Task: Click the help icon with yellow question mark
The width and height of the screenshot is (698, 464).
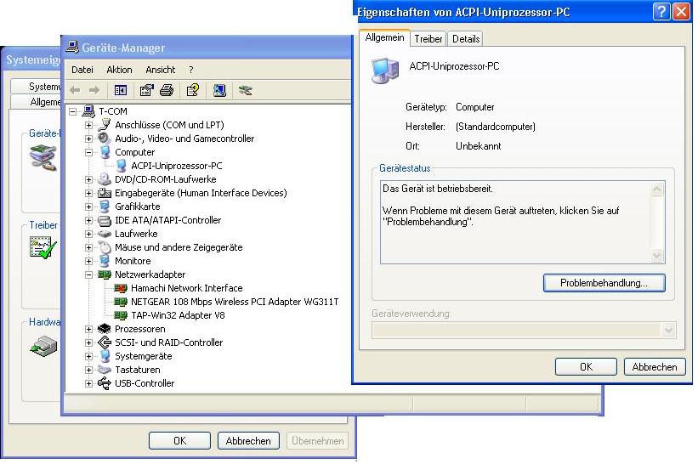Action: tap(193, 90)
